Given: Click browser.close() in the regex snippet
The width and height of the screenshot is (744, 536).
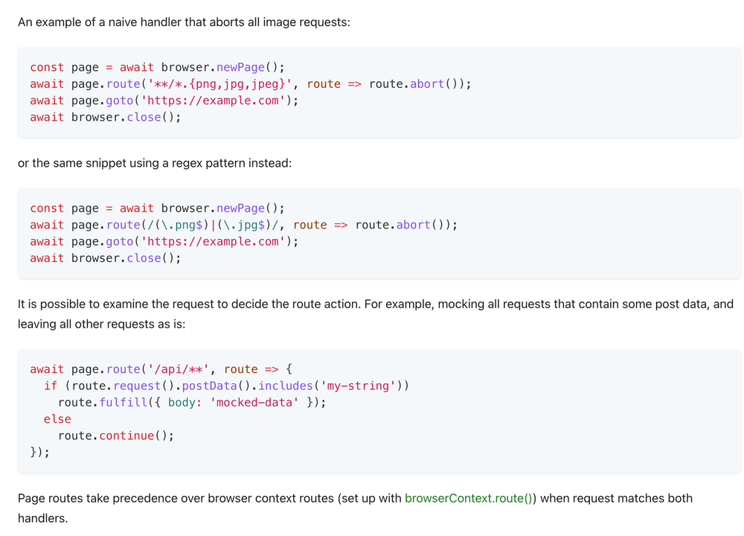Looking at the screenshot, I should point(126,258).
